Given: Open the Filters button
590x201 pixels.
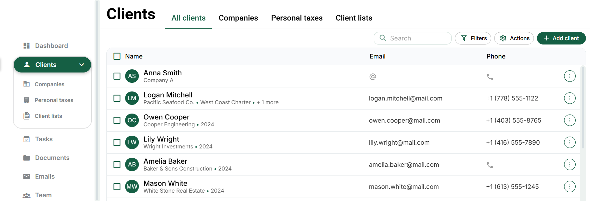Looking at the screenshot, I should pos(473,38).
